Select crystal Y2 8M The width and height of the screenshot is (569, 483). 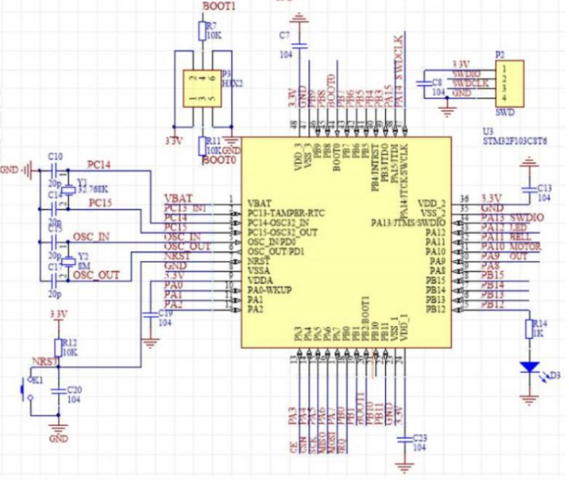click(68, 262)
